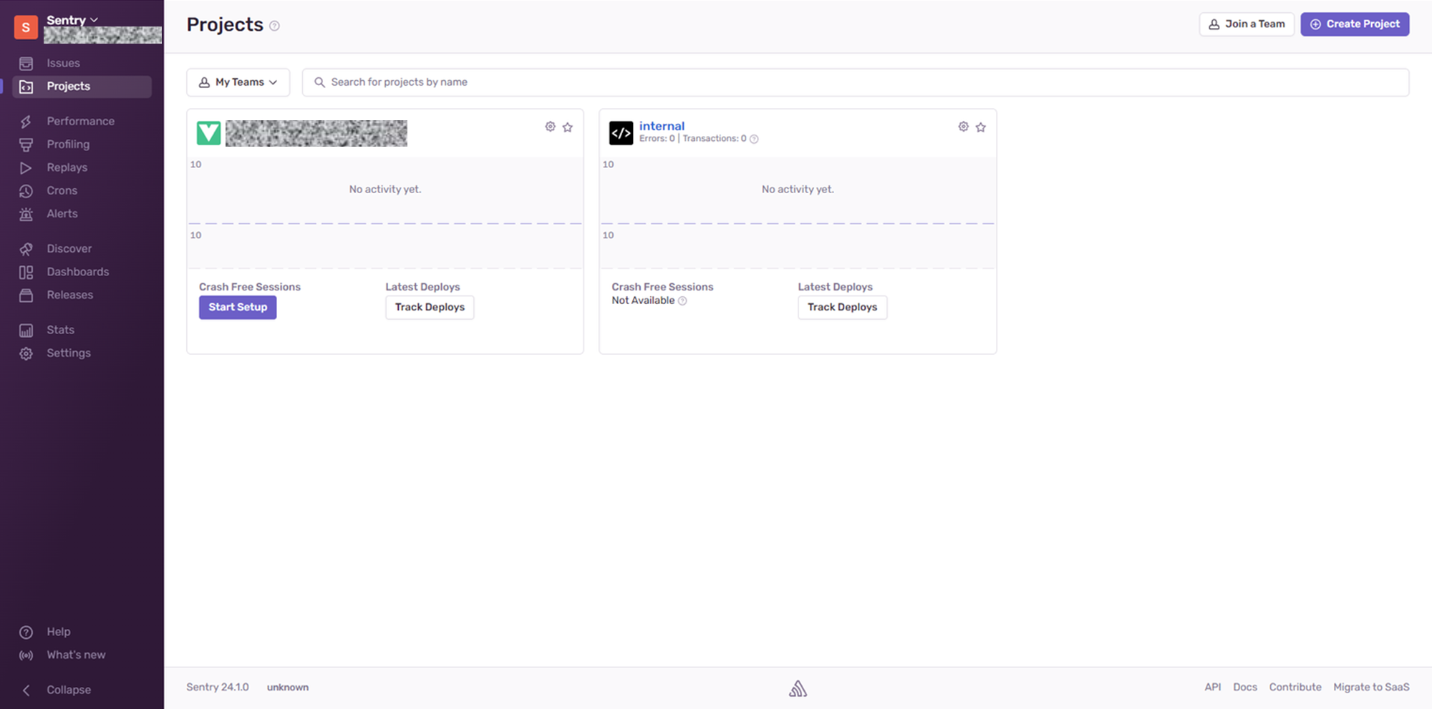The height and width of the screenshot is (709, 1432).
Task: Open the Sentry organization dropdown
Action: coord(72,20)
